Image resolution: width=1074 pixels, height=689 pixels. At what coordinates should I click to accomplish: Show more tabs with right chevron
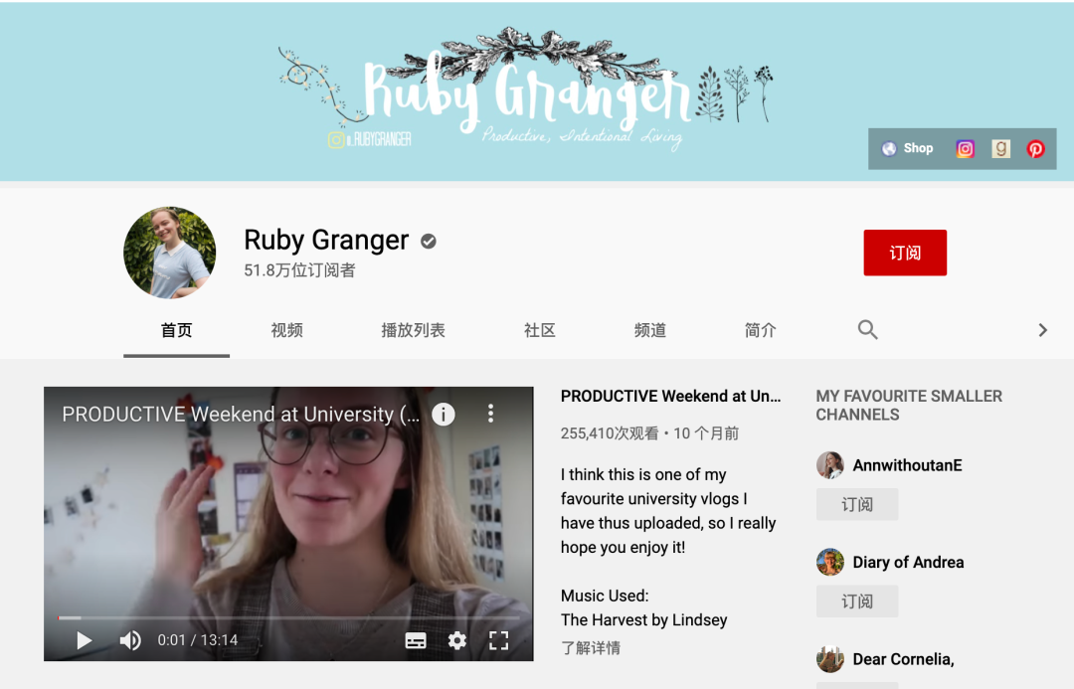tap(1042, 331)
